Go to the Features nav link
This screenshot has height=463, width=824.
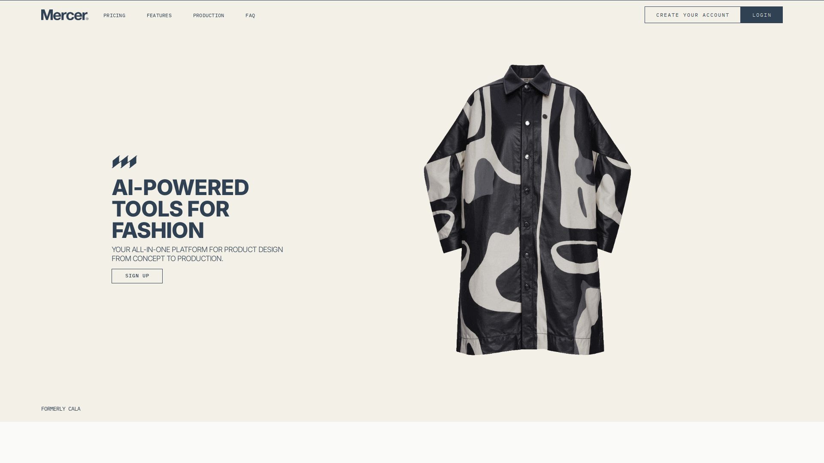coord(159,15)
